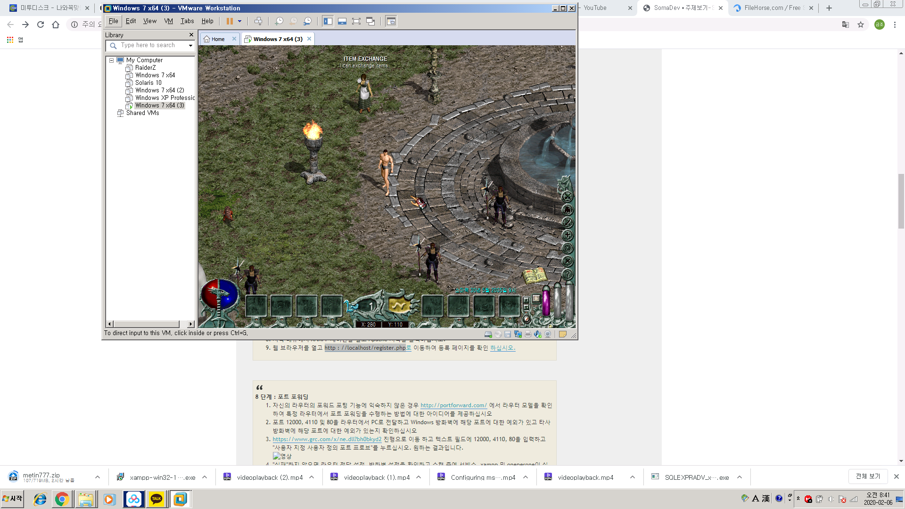Switch to the Home tab
905x509 pixels.
(218, 39)
